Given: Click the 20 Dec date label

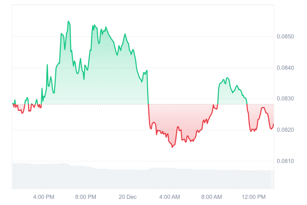Looking at the screenshot, I should pos(128,197).
